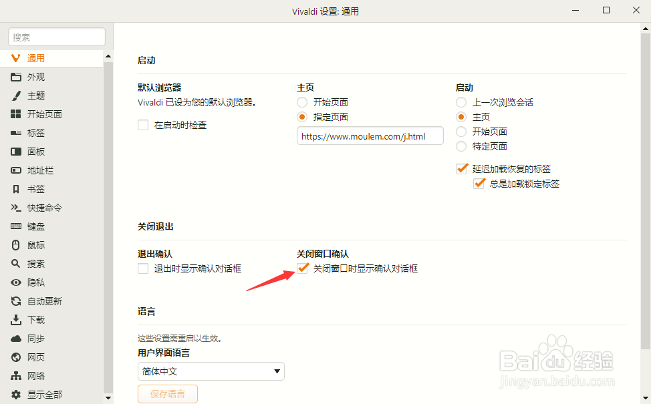Viewport: 651px width, 404px height.
Task: Choose 开始页面 radio under 启动
Action: tap(461, 132)
